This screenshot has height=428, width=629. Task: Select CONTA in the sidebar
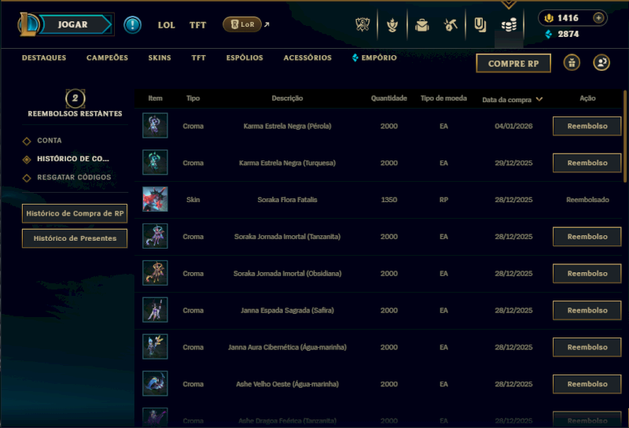tap(50, 141)
